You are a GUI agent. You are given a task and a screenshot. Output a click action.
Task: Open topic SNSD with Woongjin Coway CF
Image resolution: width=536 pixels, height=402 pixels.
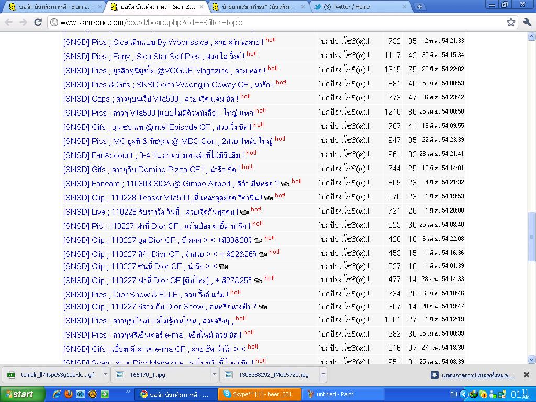(x=169, y=85)
